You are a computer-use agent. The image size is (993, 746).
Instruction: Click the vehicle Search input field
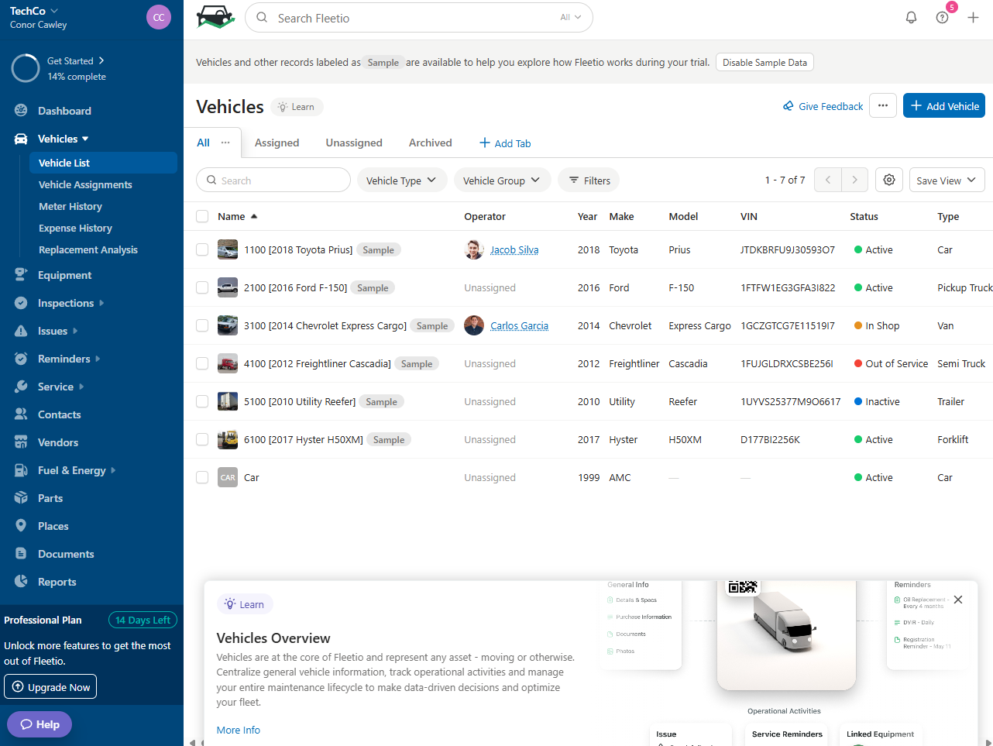point(273,180)
